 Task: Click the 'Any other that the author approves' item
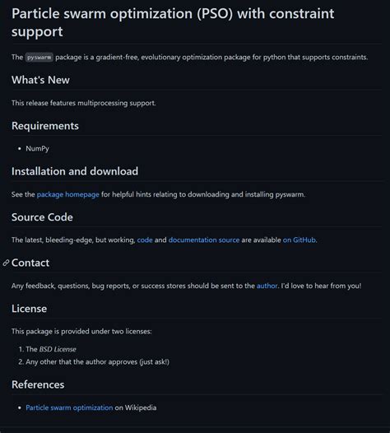click(97, 362)
